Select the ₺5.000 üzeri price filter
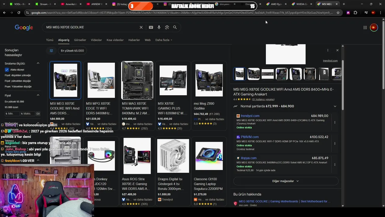Viewport: 385px width, 217px height. click(x=11, y=107)
